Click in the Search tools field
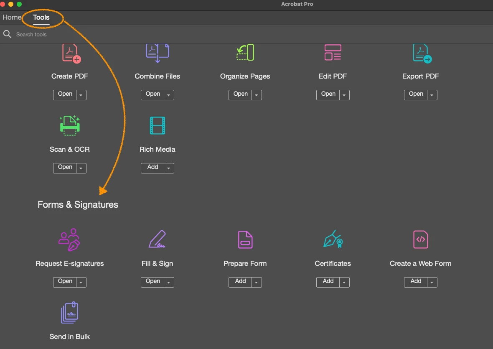Image resolution: width=493 pixels, height=349 pixels. click(x=31, y=34)
